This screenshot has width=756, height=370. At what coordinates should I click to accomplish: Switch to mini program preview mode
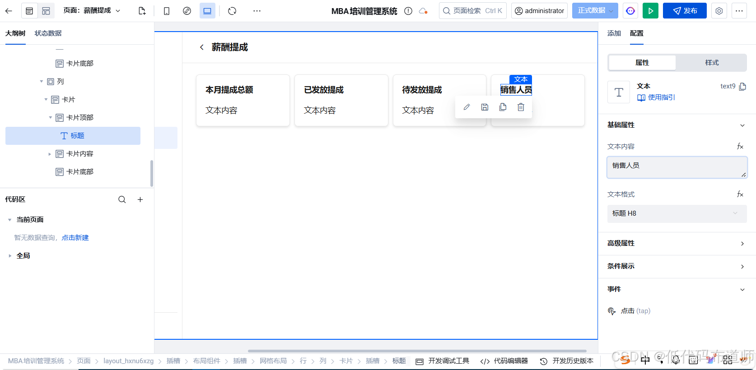tap(187, 11)
